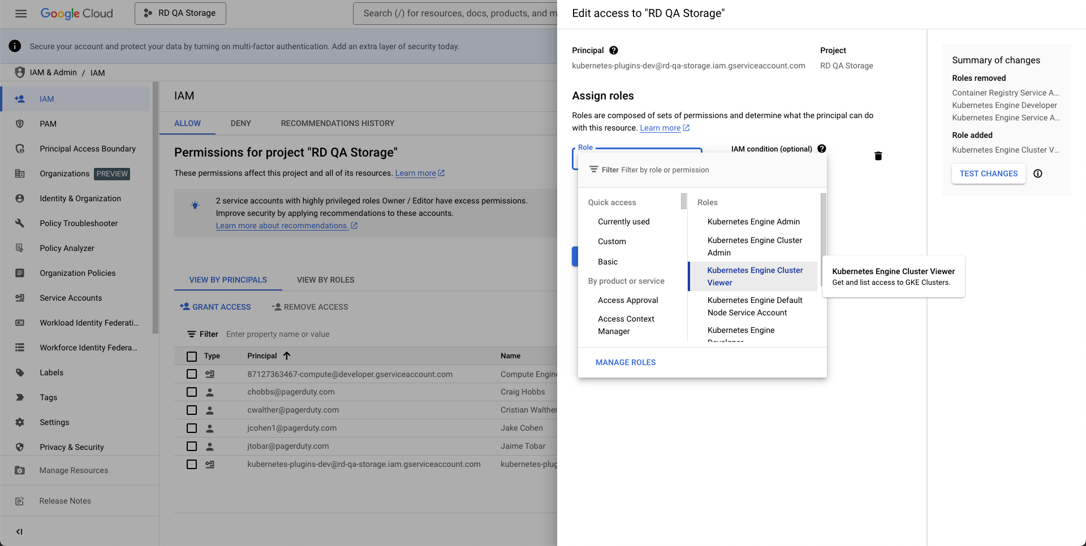Check the box for 87127363467-compute service account

tap(192, 374)
